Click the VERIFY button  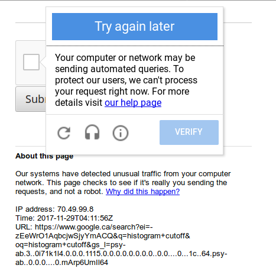pos(189,132)
